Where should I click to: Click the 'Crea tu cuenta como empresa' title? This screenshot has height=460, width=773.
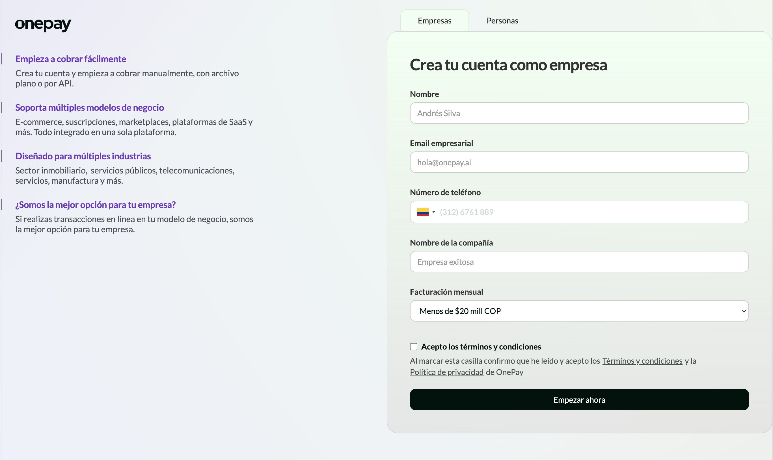click(508, 65)
